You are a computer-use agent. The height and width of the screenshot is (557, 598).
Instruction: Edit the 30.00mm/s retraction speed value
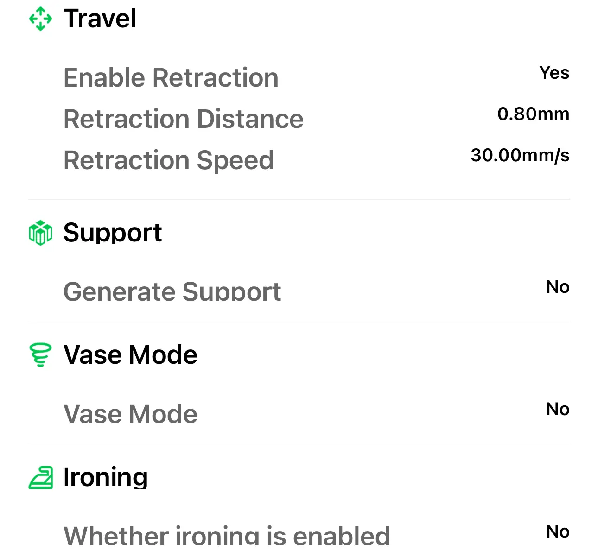coord(520,155)
